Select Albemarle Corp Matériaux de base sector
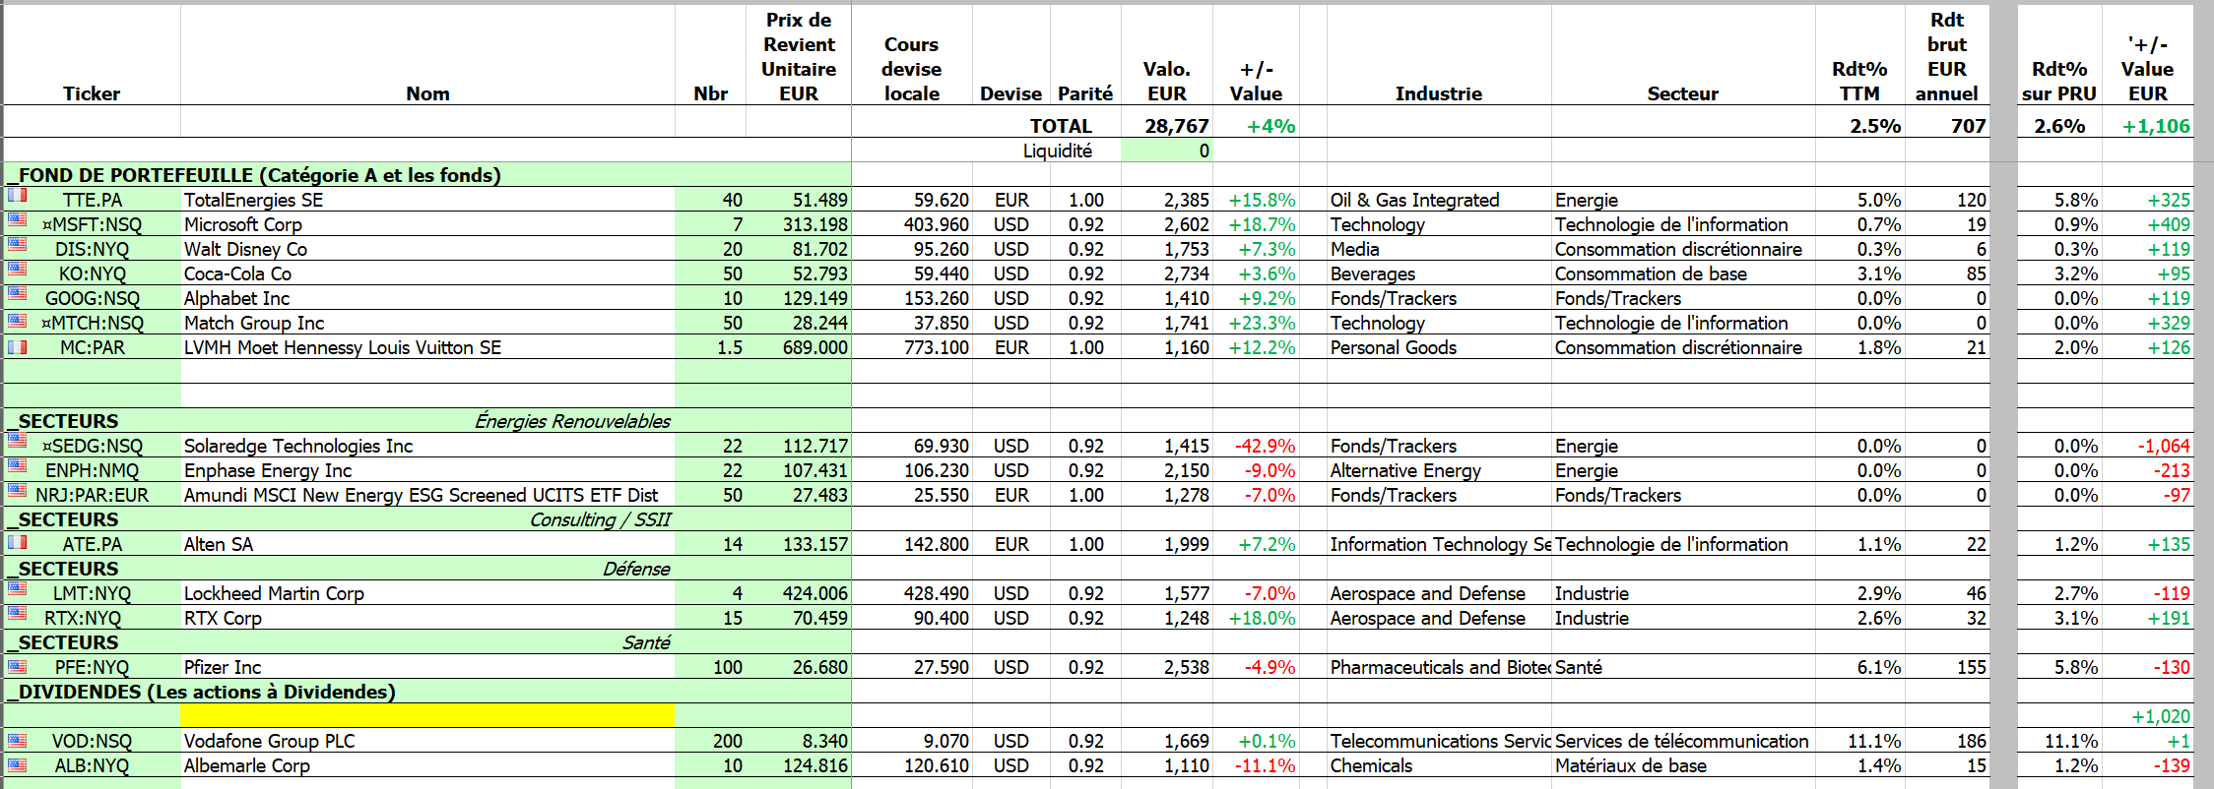The height and width of the screenshot is (789, 2214). click(x=1630, y=765)
